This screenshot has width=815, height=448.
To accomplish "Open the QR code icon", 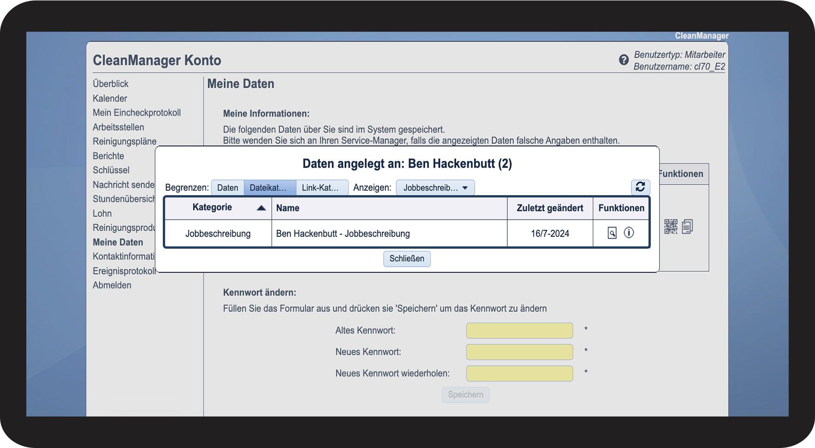I will click(671, 227).
